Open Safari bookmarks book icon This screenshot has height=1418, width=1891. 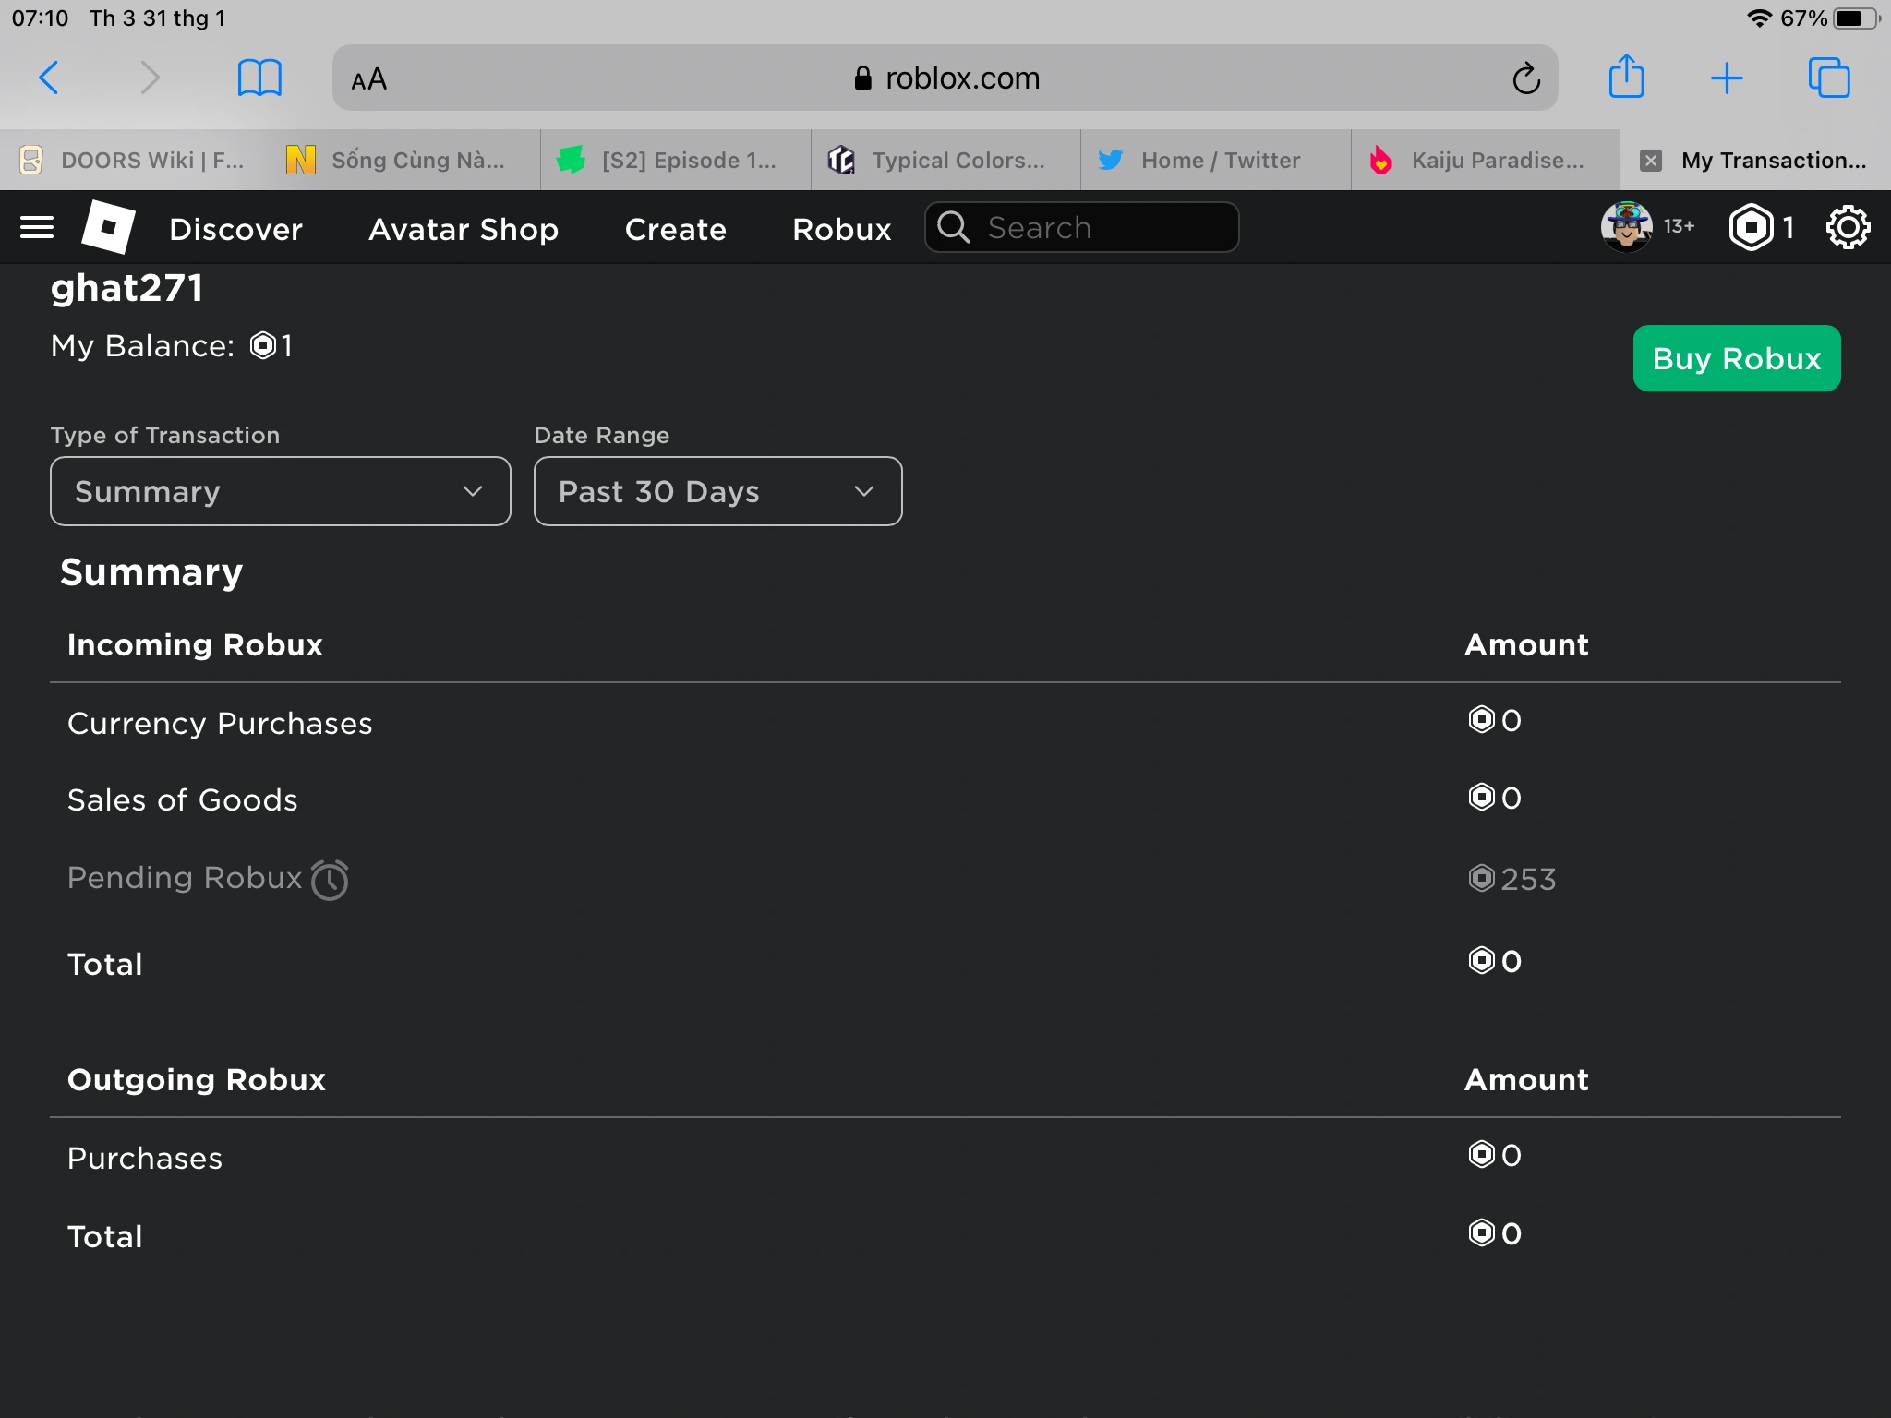259,78
